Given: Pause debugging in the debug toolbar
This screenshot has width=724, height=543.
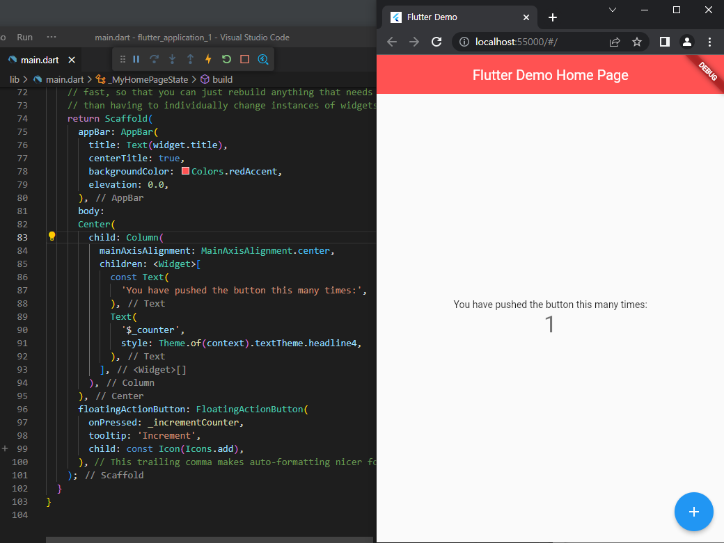Looking at the screenshot, I should [136, 59].
